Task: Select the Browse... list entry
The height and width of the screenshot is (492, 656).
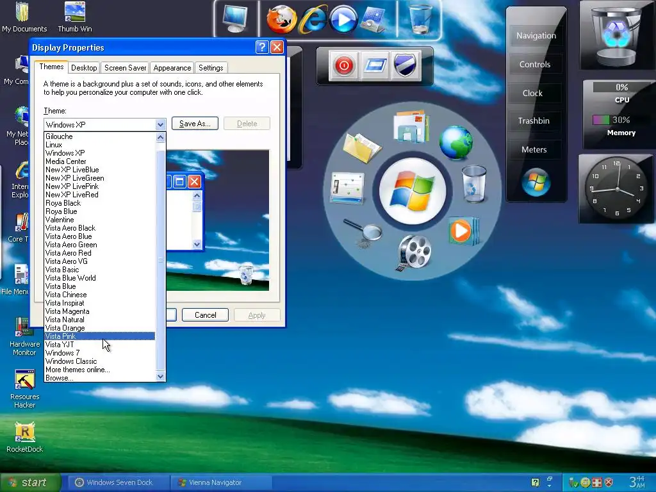Action: pyautogui.click(x=99, y=378)
